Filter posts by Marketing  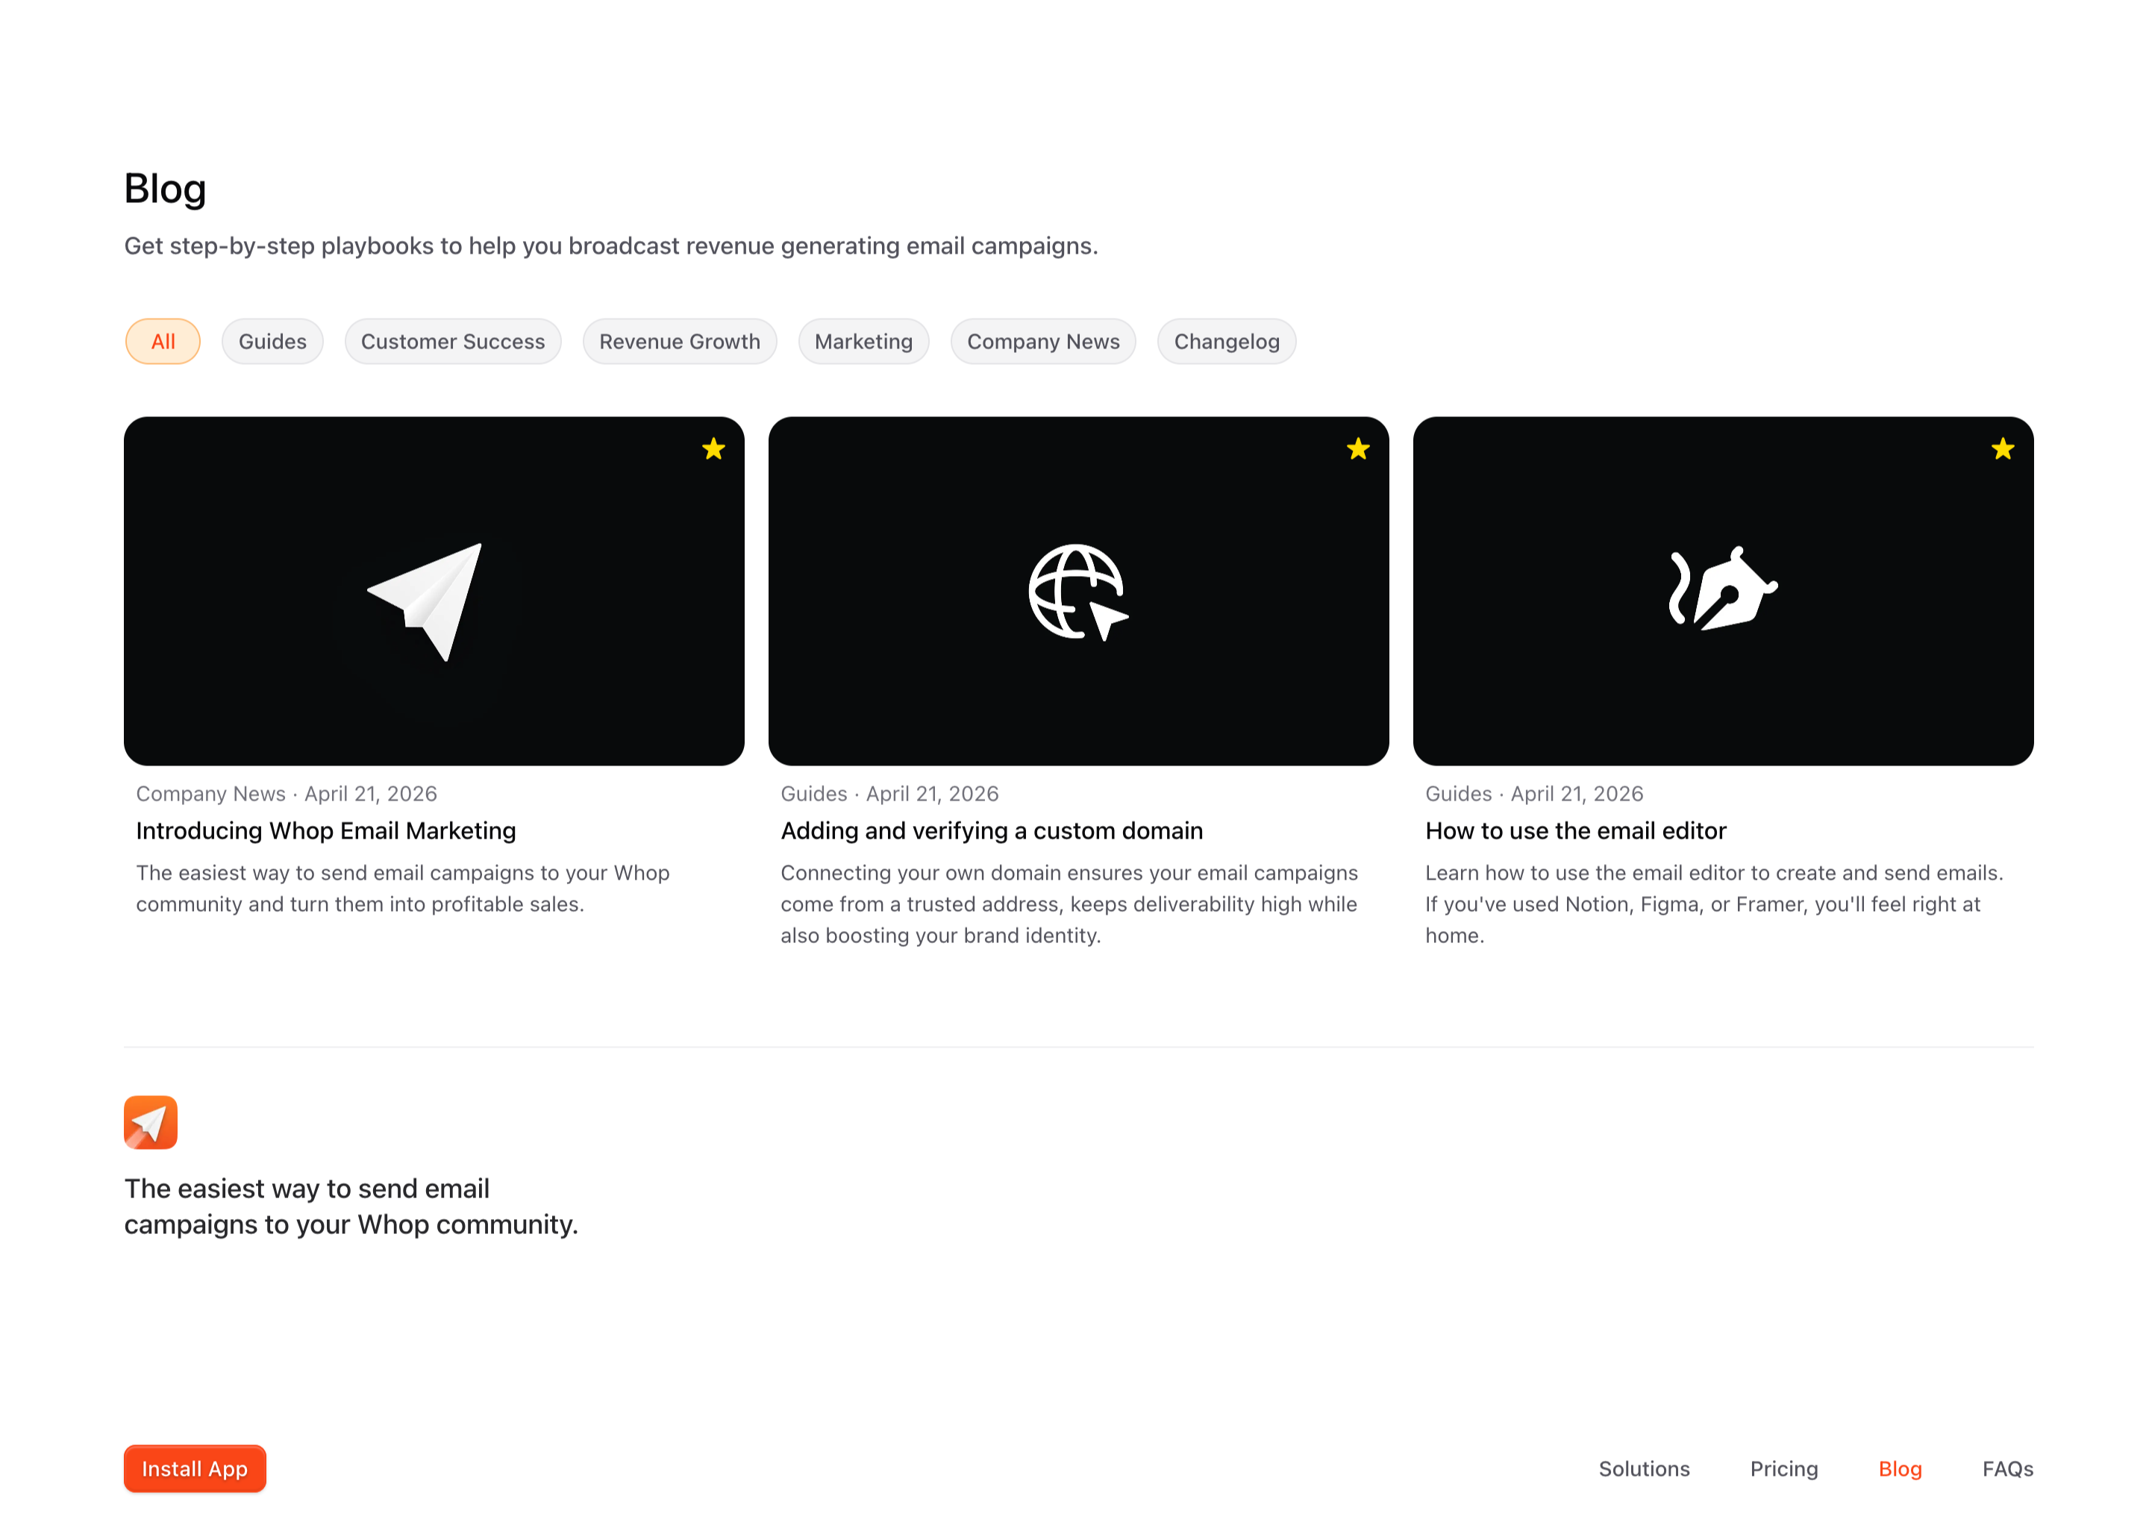[863, 342]
